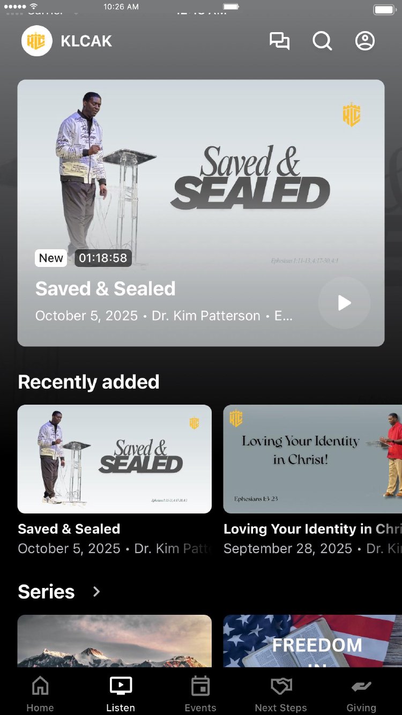Tap the Loving Your Identity in Christ title
This screenshot has height=715, width=402.
coord(312,529)
